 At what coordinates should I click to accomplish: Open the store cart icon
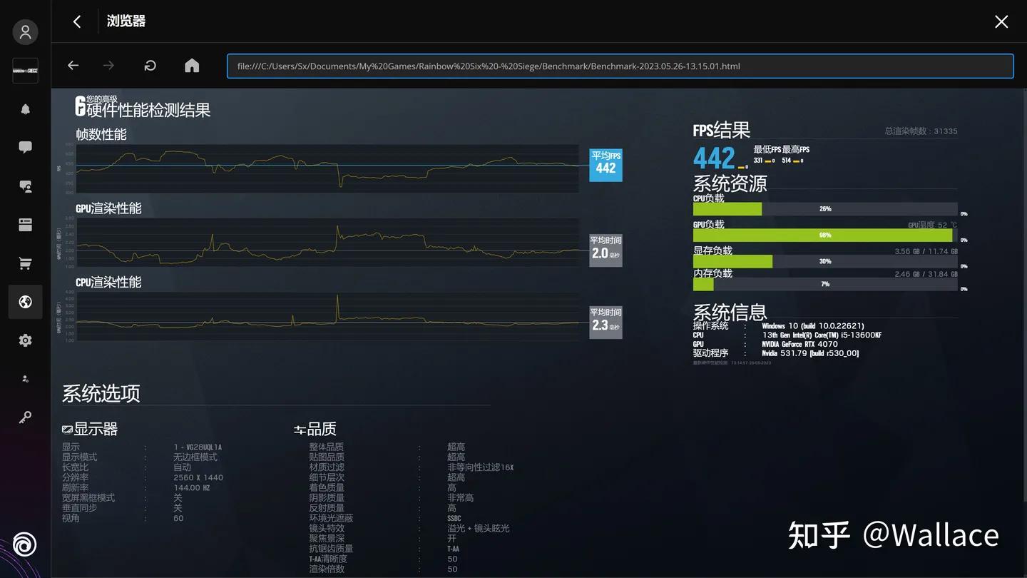click(x=25, y=263)
